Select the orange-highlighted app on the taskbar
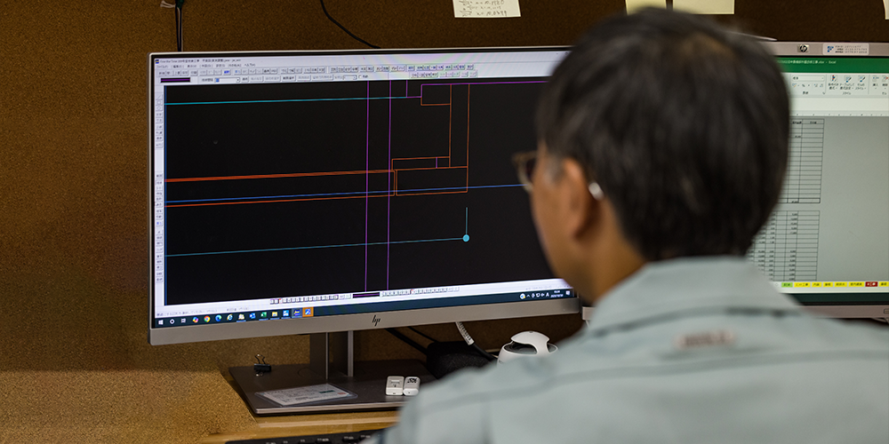889x444 pixels. pyautogui.click(x=308, y=312)
